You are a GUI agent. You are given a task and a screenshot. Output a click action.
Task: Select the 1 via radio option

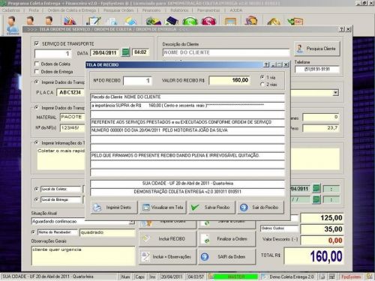(x=262, y=77)
